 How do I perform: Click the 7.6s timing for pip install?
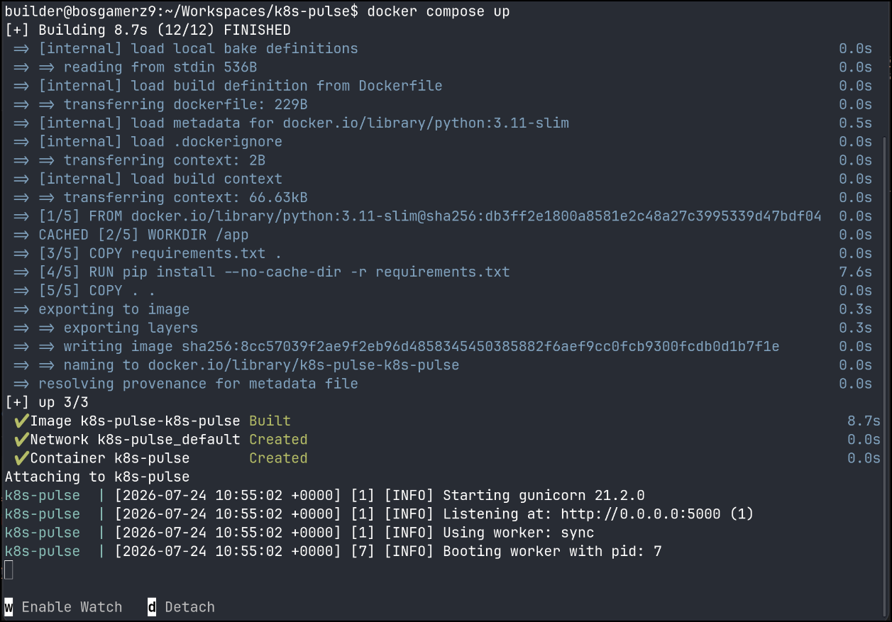pos(855,272)
